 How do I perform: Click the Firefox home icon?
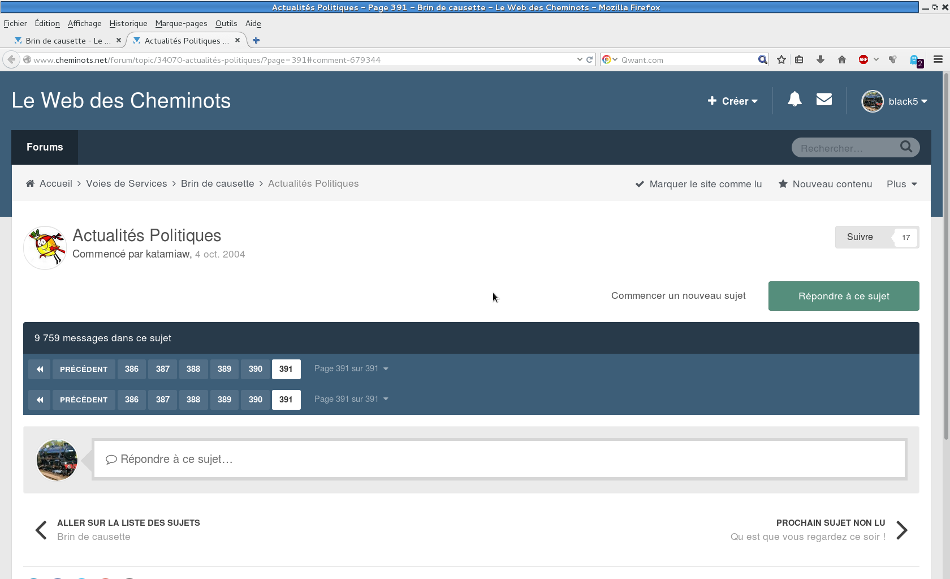(841, 60)
